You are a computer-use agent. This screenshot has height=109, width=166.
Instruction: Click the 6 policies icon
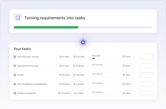click(74, 57)
